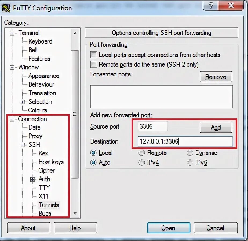The width and height of the screenshot is (248, 241).
Task: Collapse the SSH tree node
Action: point(22,145)
